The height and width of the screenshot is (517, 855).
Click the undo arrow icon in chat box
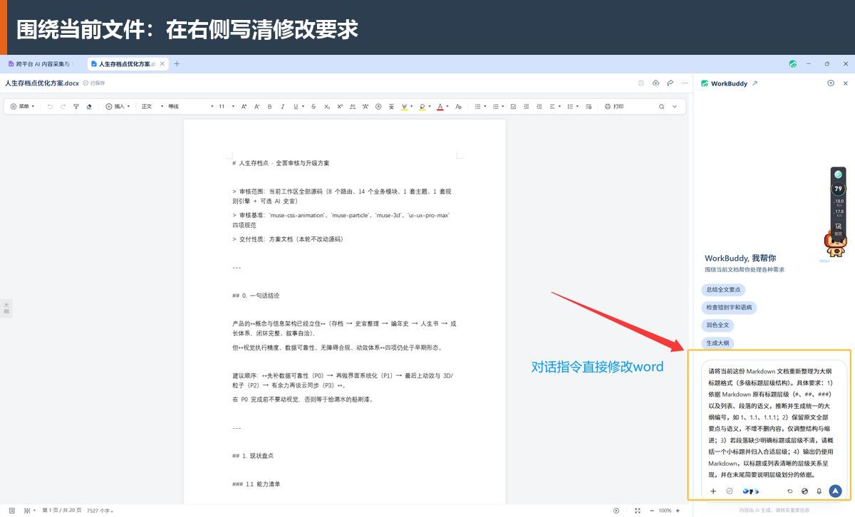(x=790, y=491)
